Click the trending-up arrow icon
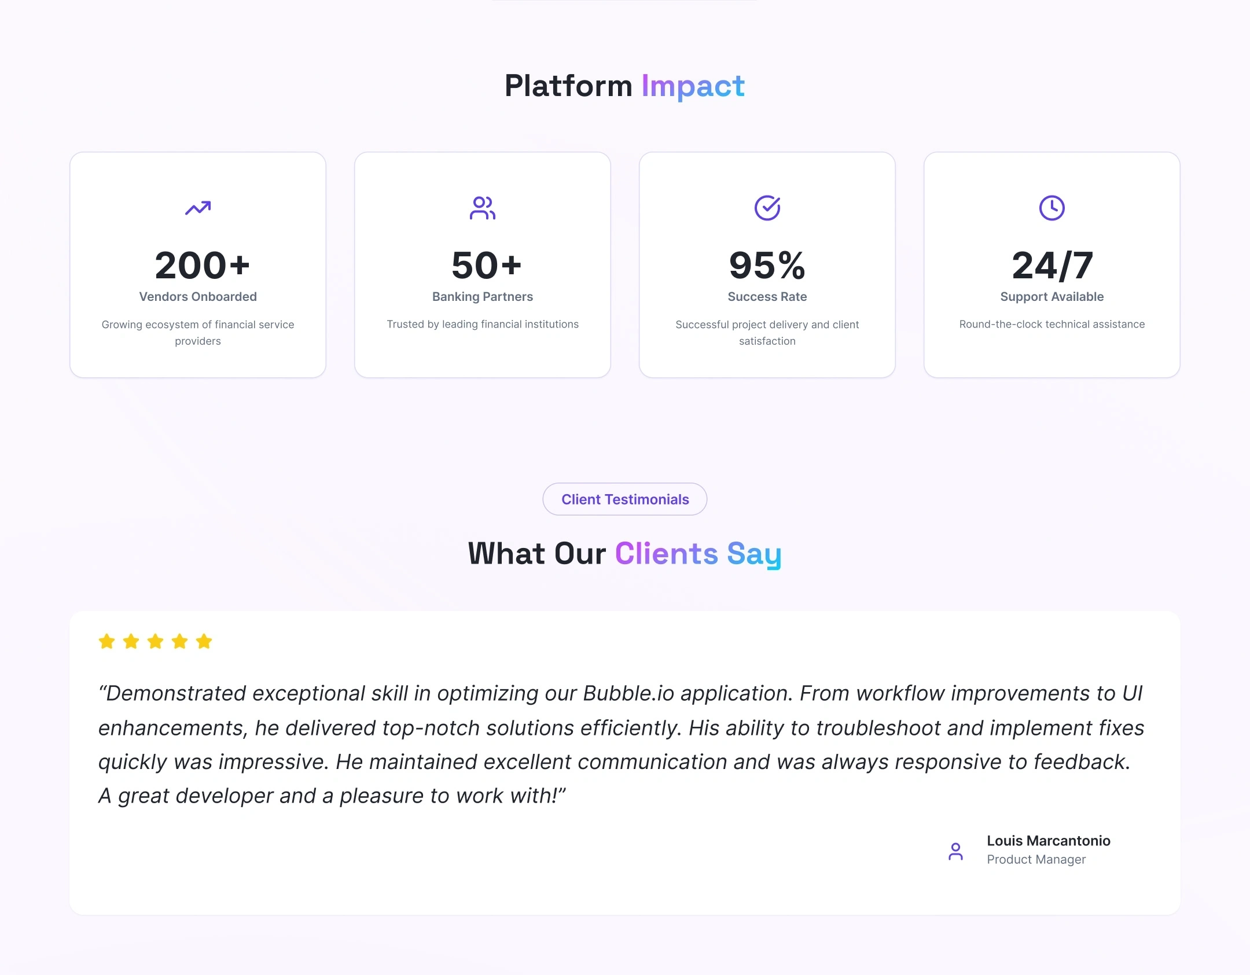The height and width of the screenshot is (975, 1250). click(198, 208)
